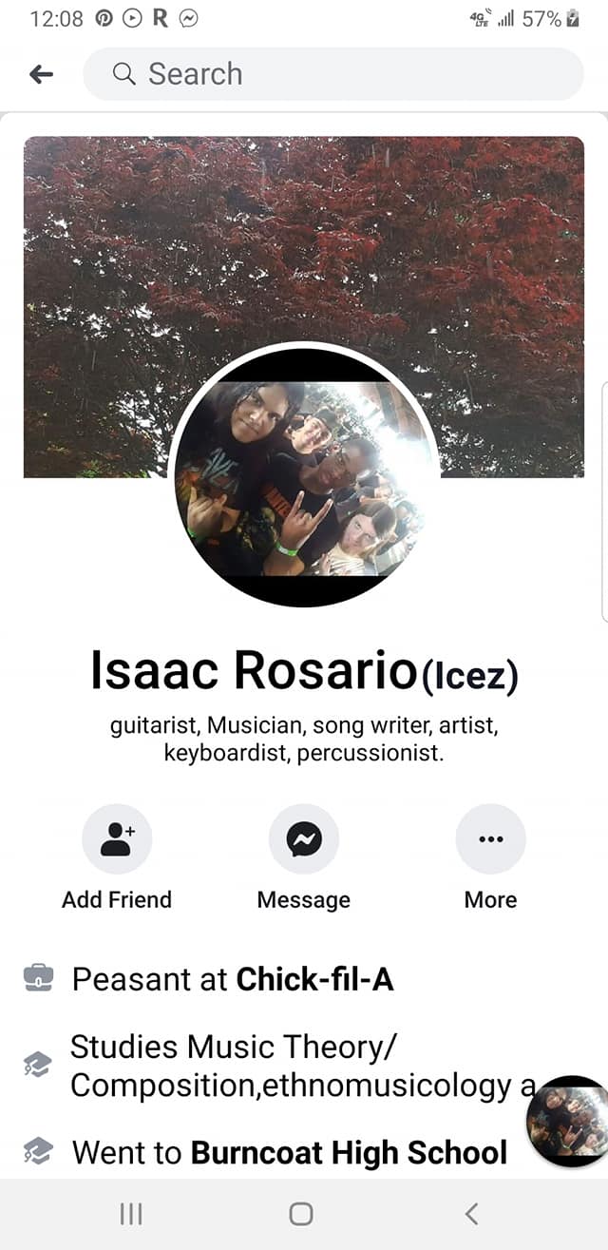This screenshot has width=608, height=1250.
Task: Tap the magnifier icon in search bar
Action: click(123, 74)
